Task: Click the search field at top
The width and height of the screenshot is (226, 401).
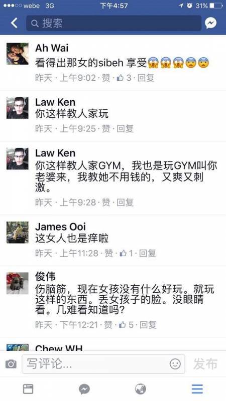Action: pos(114,23)
